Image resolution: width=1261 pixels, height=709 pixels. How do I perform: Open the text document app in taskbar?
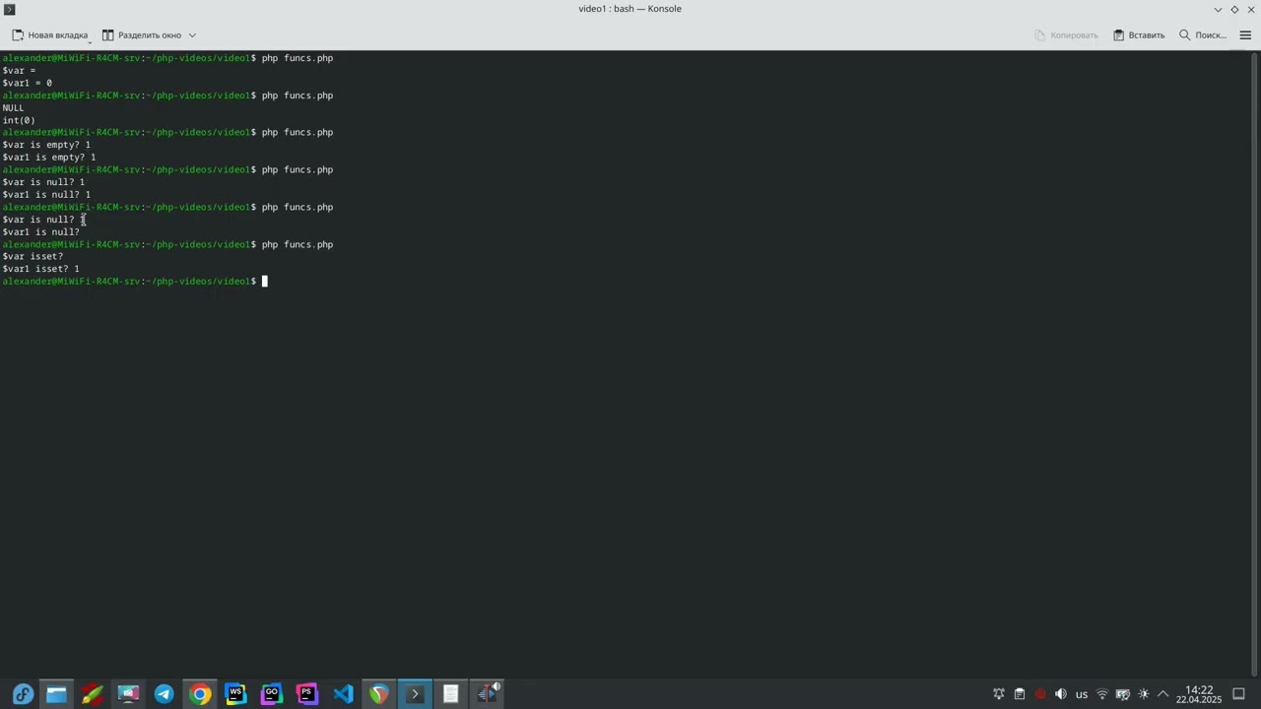[x=450, y=694]
